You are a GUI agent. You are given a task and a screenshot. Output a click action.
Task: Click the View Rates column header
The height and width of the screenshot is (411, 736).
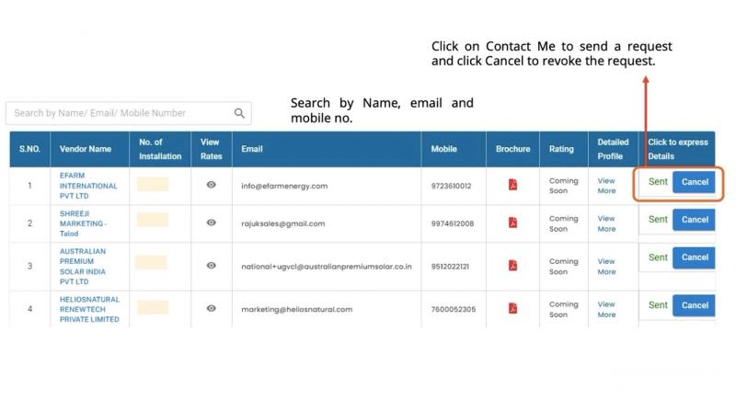point(212,149)
